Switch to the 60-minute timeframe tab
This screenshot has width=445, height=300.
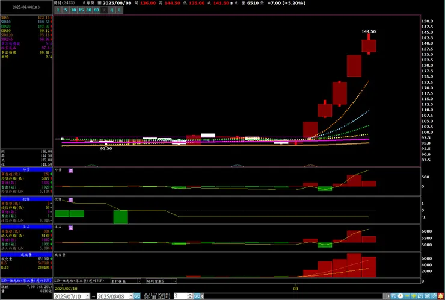(x=96, y=10)
